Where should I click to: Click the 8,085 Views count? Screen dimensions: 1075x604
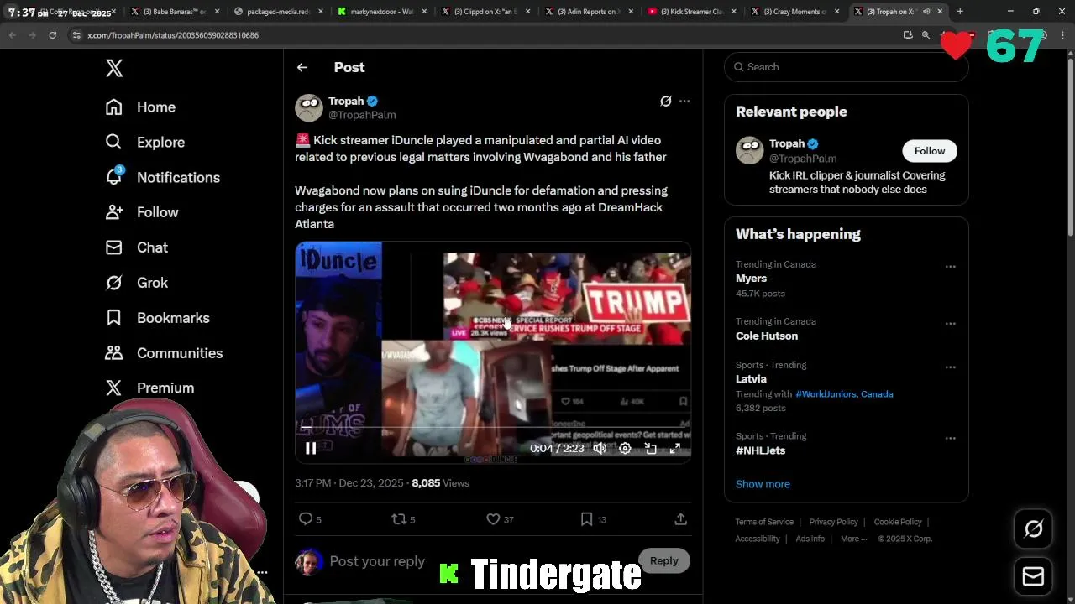click(x=440, y=483)
